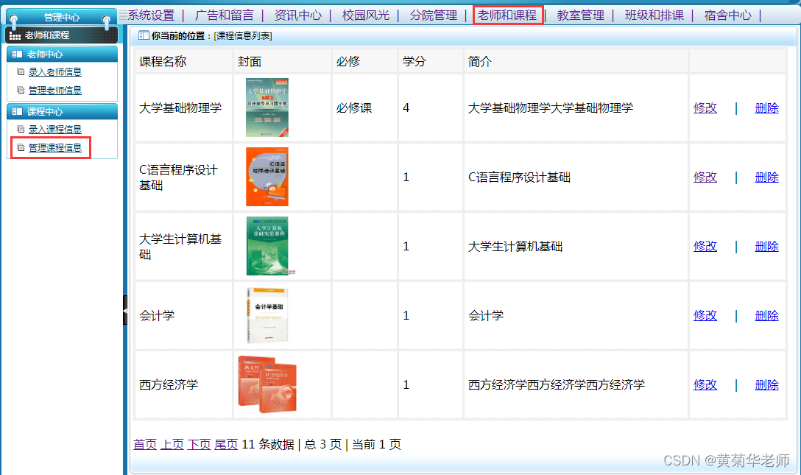Screen dimensions: 801x475
Task: Click 删除 for 西方经济学
Action: pos(766,384)
